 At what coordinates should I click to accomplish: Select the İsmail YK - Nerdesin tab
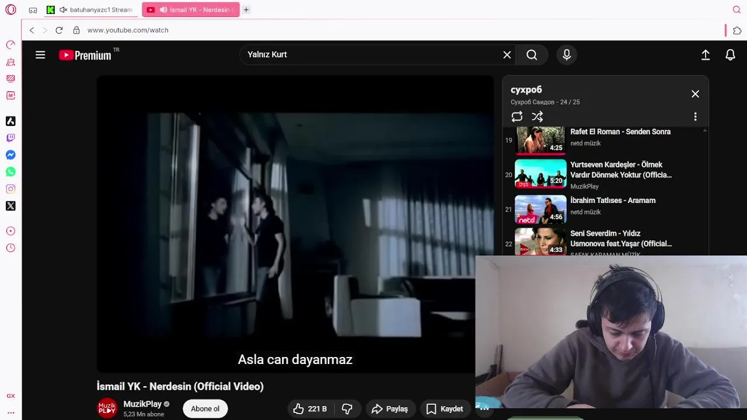(191, 10)
